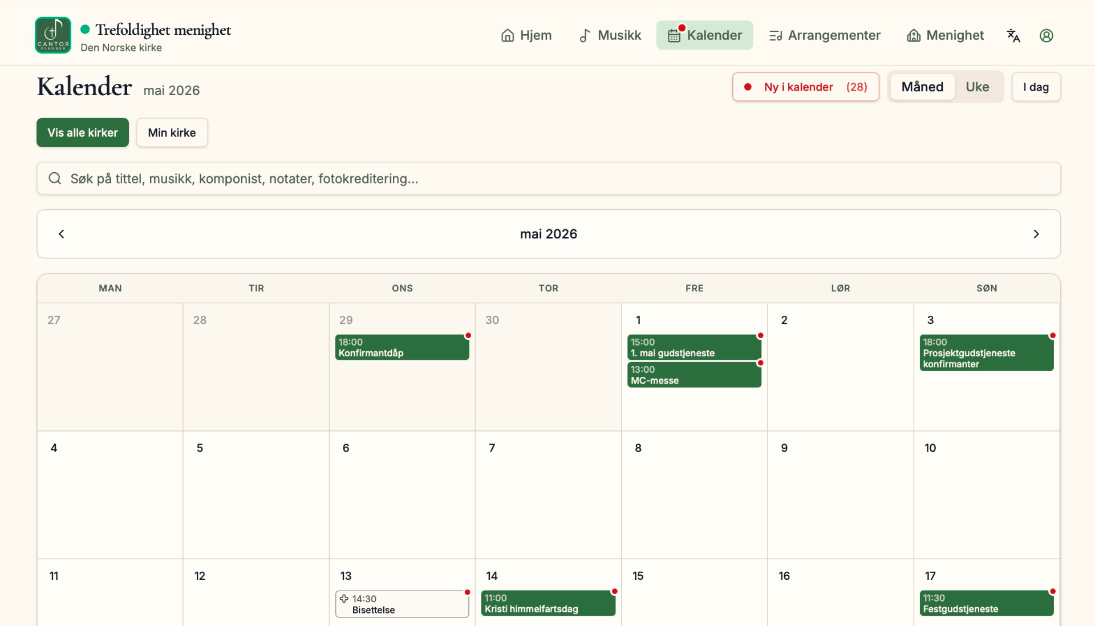Click the mai 2026 month header label

549,234
